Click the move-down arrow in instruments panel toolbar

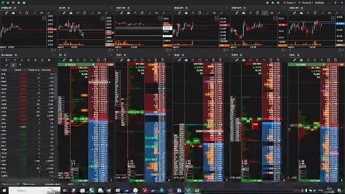tap(22, 60)
